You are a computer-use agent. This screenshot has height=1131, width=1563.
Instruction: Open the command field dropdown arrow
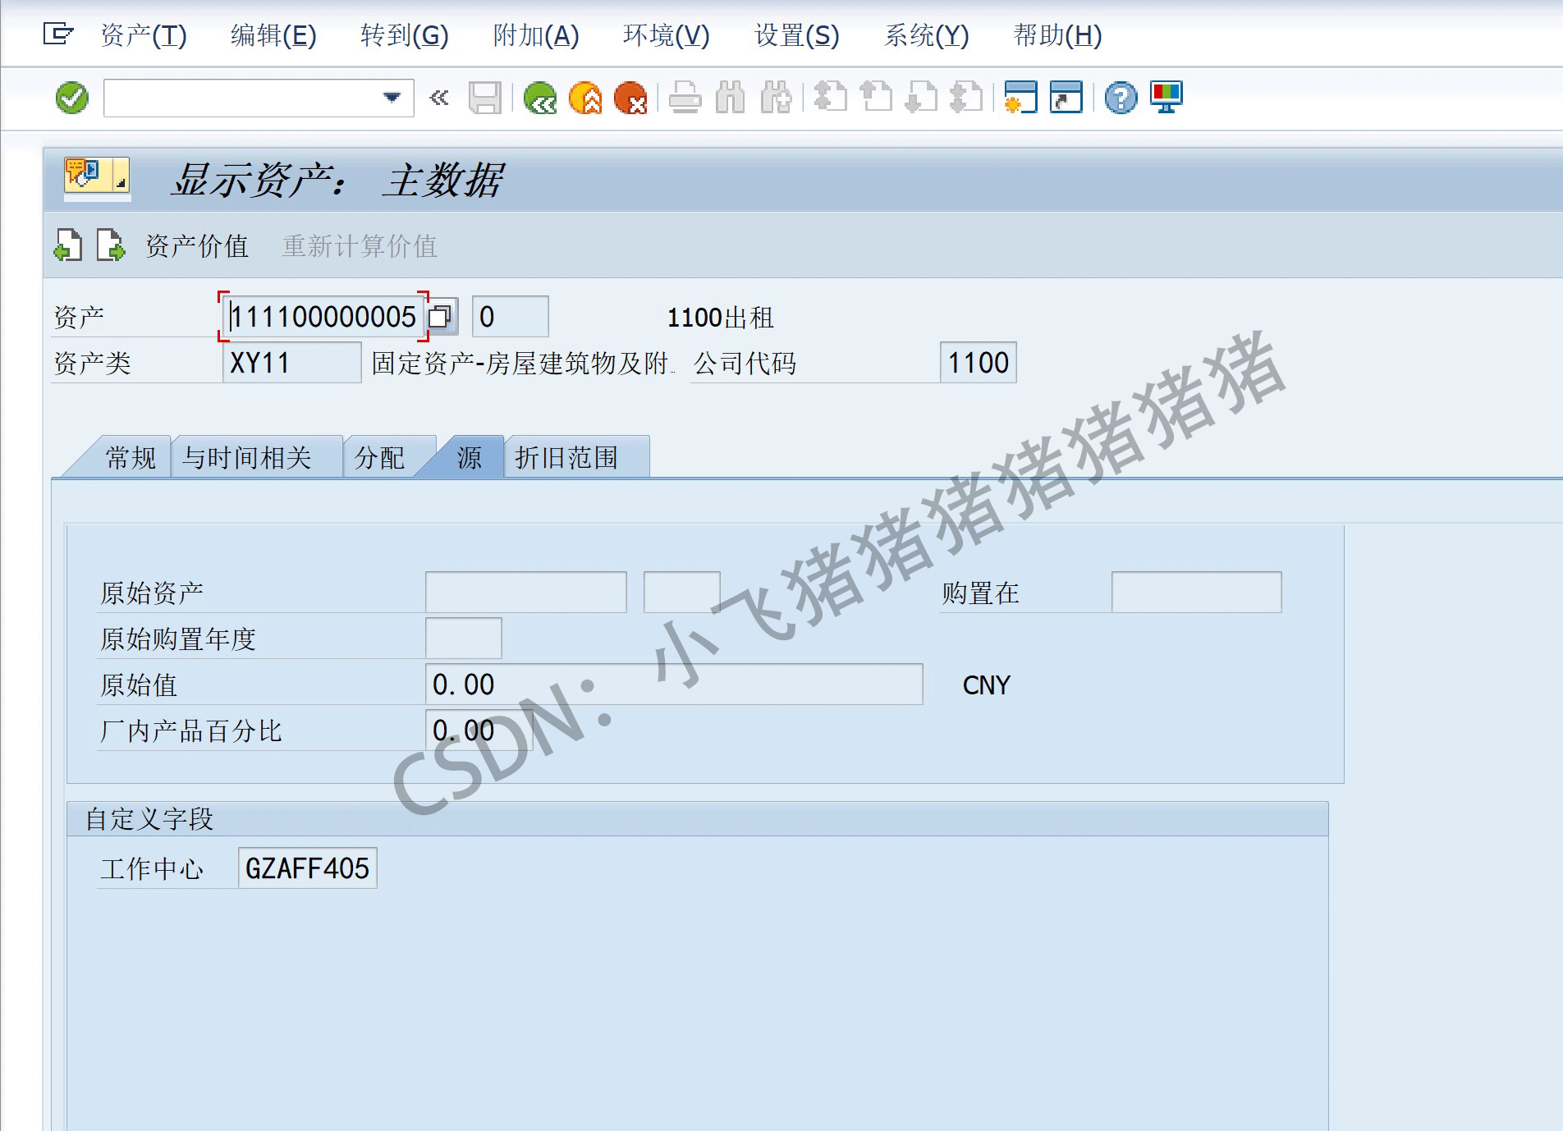point(392,98)
